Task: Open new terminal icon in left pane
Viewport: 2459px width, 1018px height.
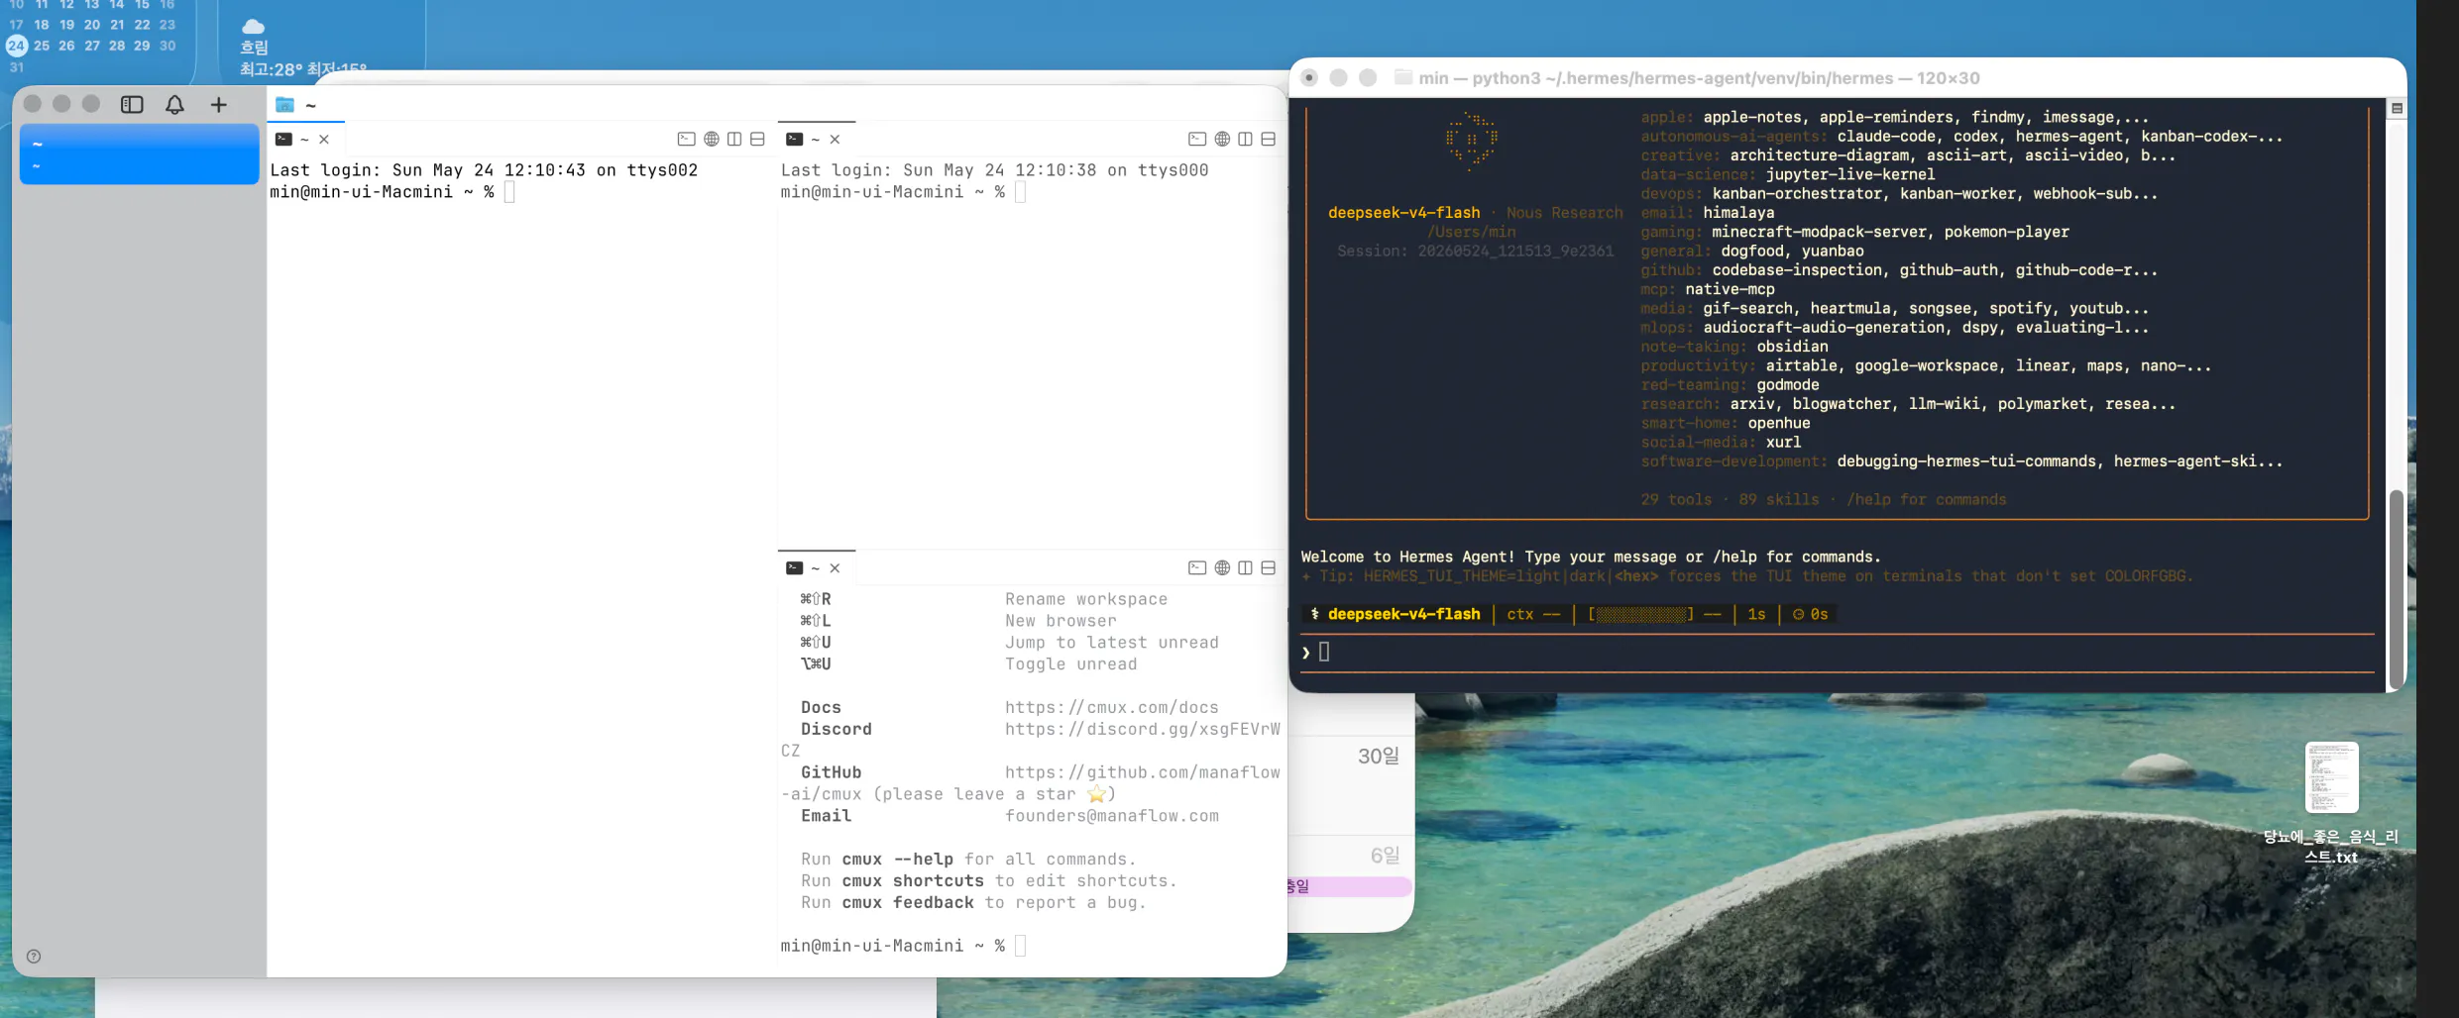Action: [686, 139]
